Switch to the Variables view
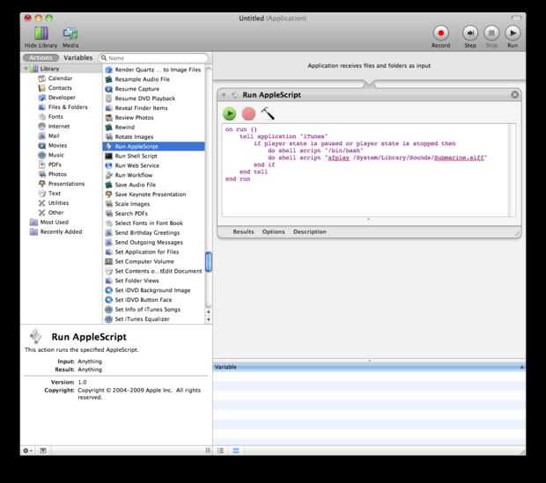546x483 pixels. point(77,57)
